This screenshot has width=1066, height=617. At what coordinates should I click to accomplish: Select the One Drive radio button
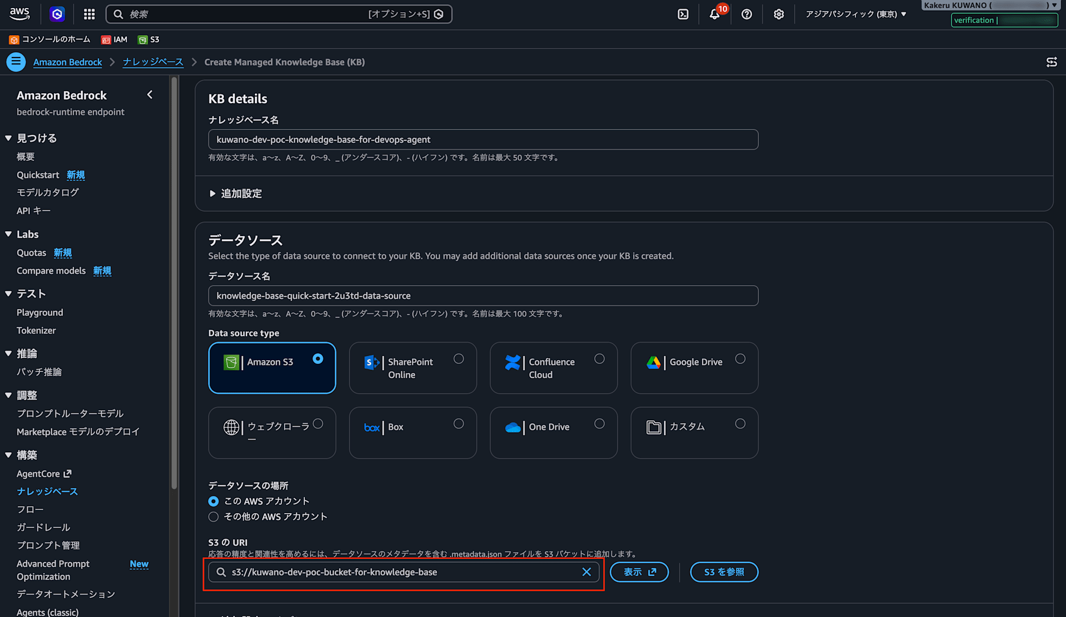coord(600,424)
